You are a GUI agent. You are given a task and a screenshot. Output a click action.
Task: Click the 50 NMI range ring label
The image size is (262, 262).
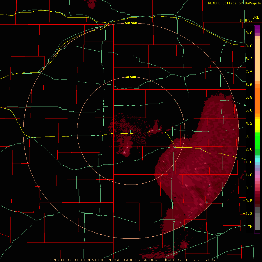coord(131,77)
